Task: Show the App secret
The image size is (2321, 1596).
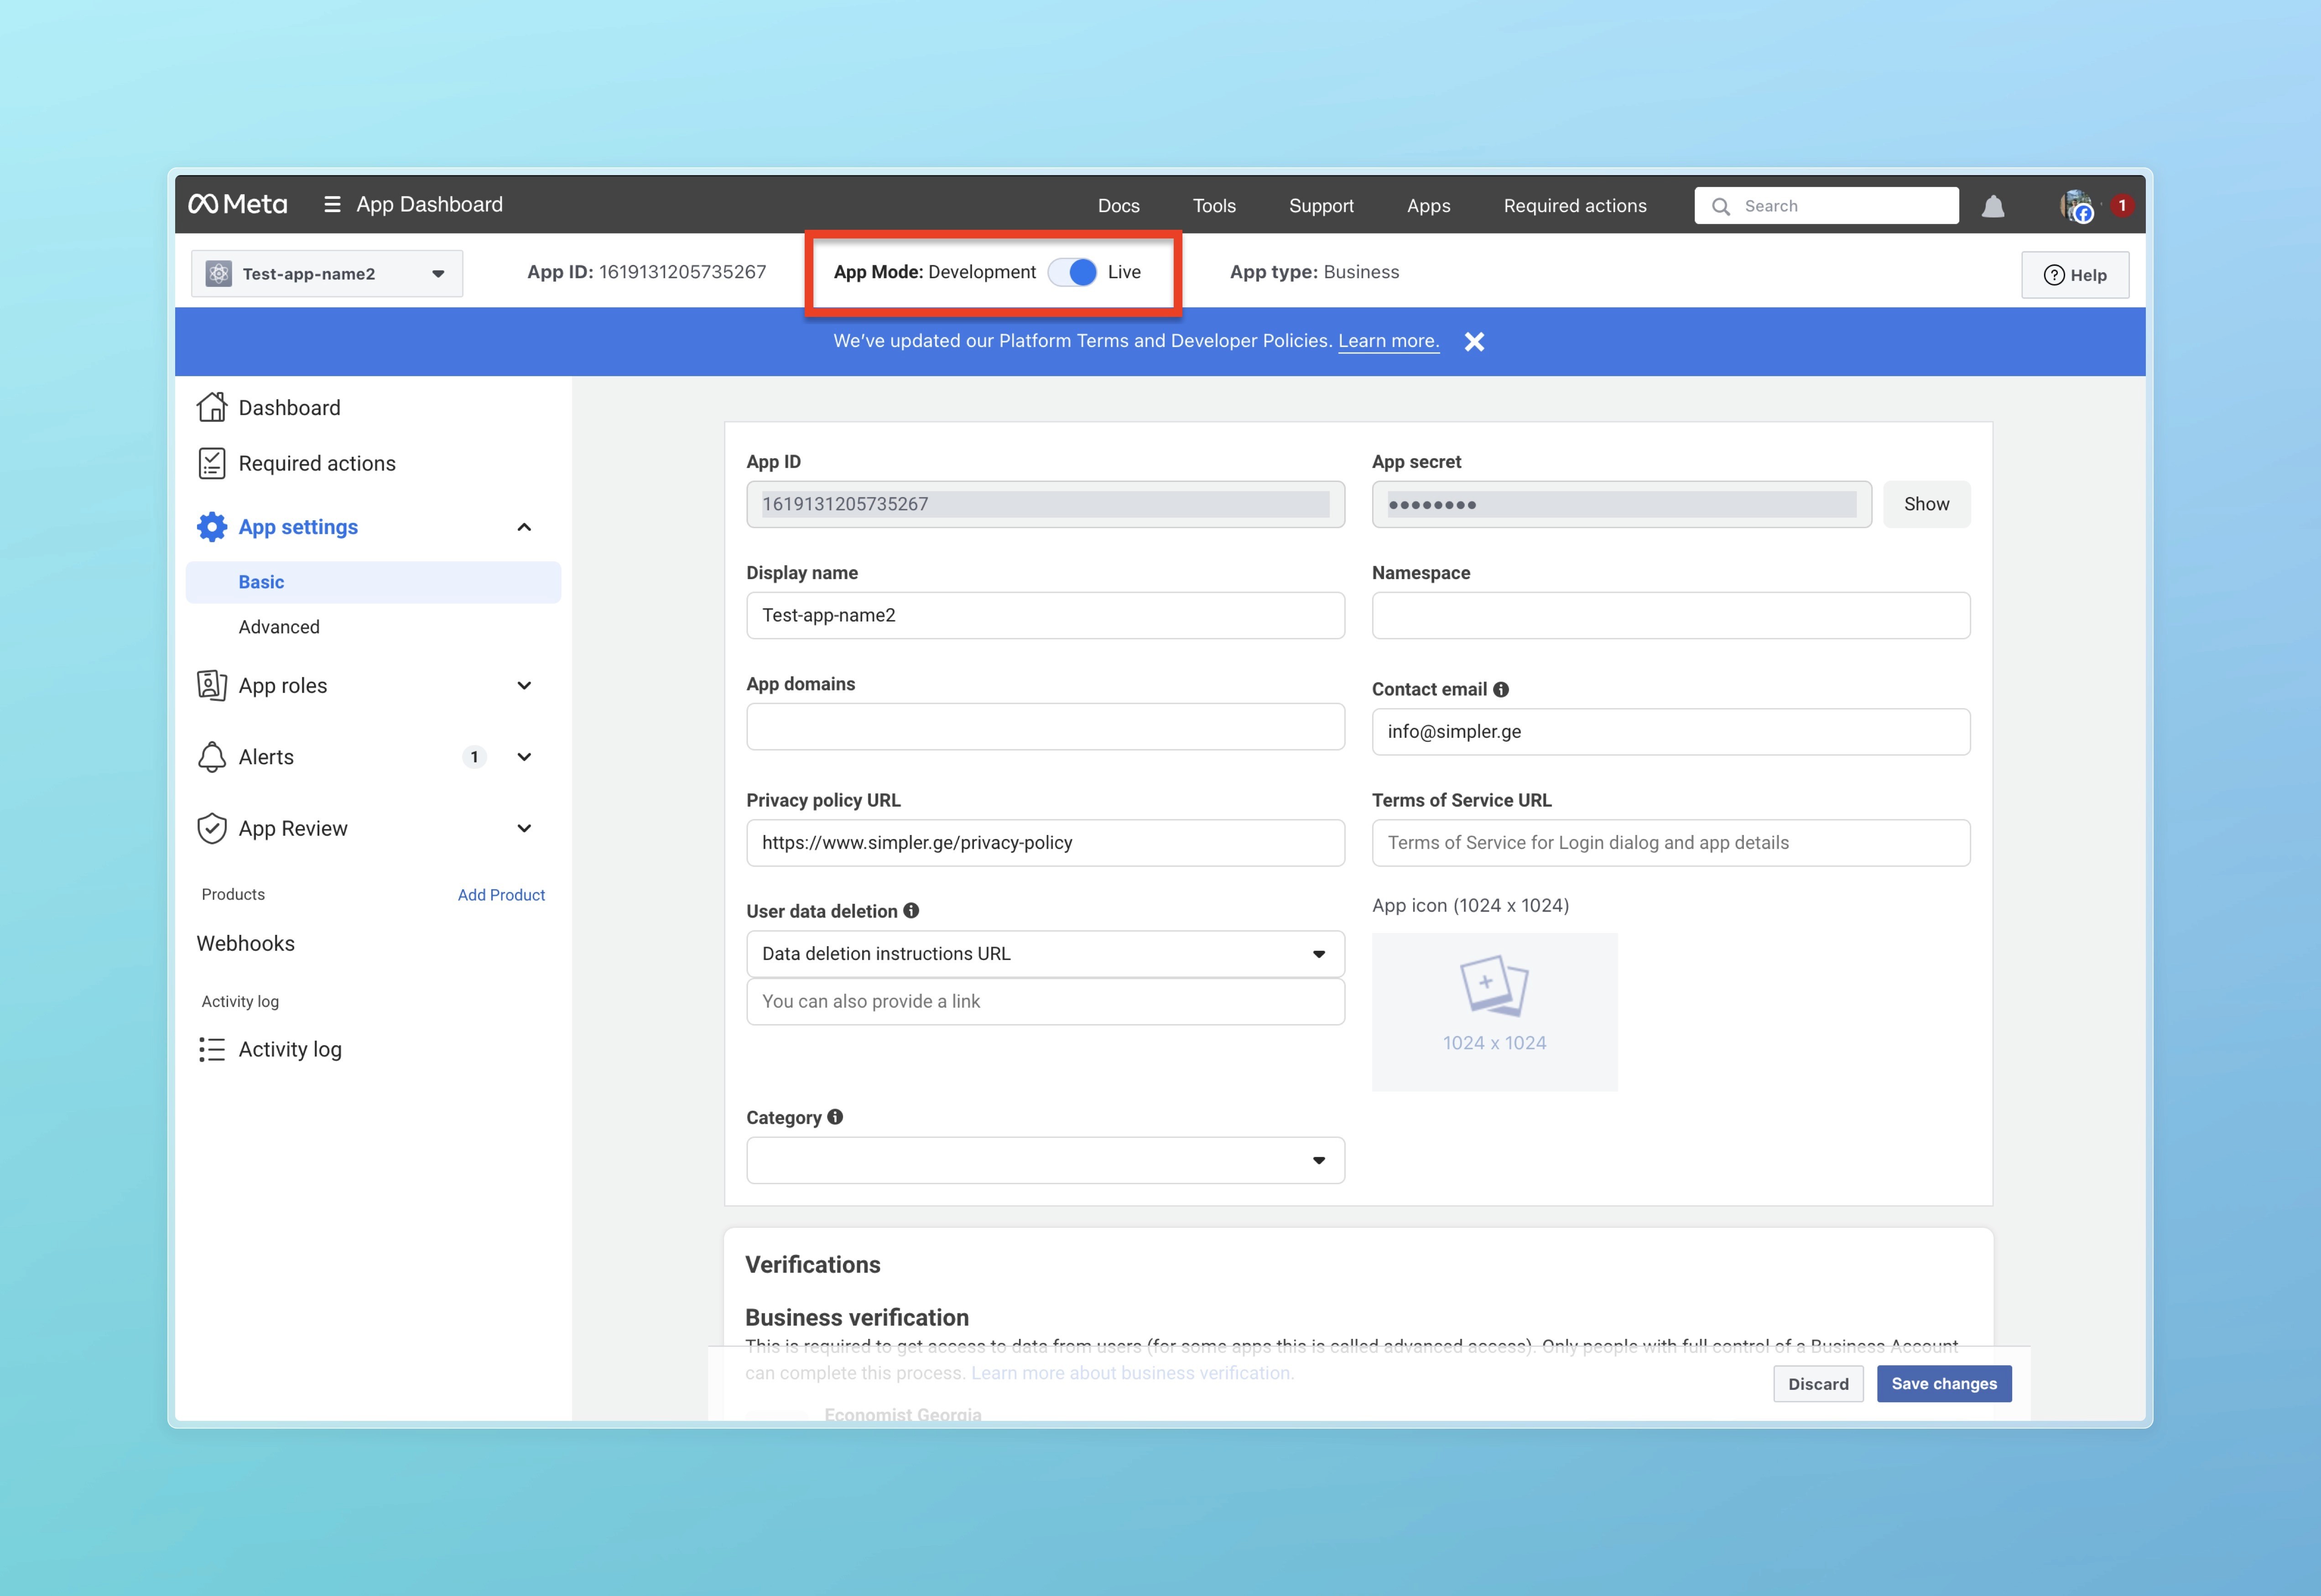Action: (x=1926, y=504)
